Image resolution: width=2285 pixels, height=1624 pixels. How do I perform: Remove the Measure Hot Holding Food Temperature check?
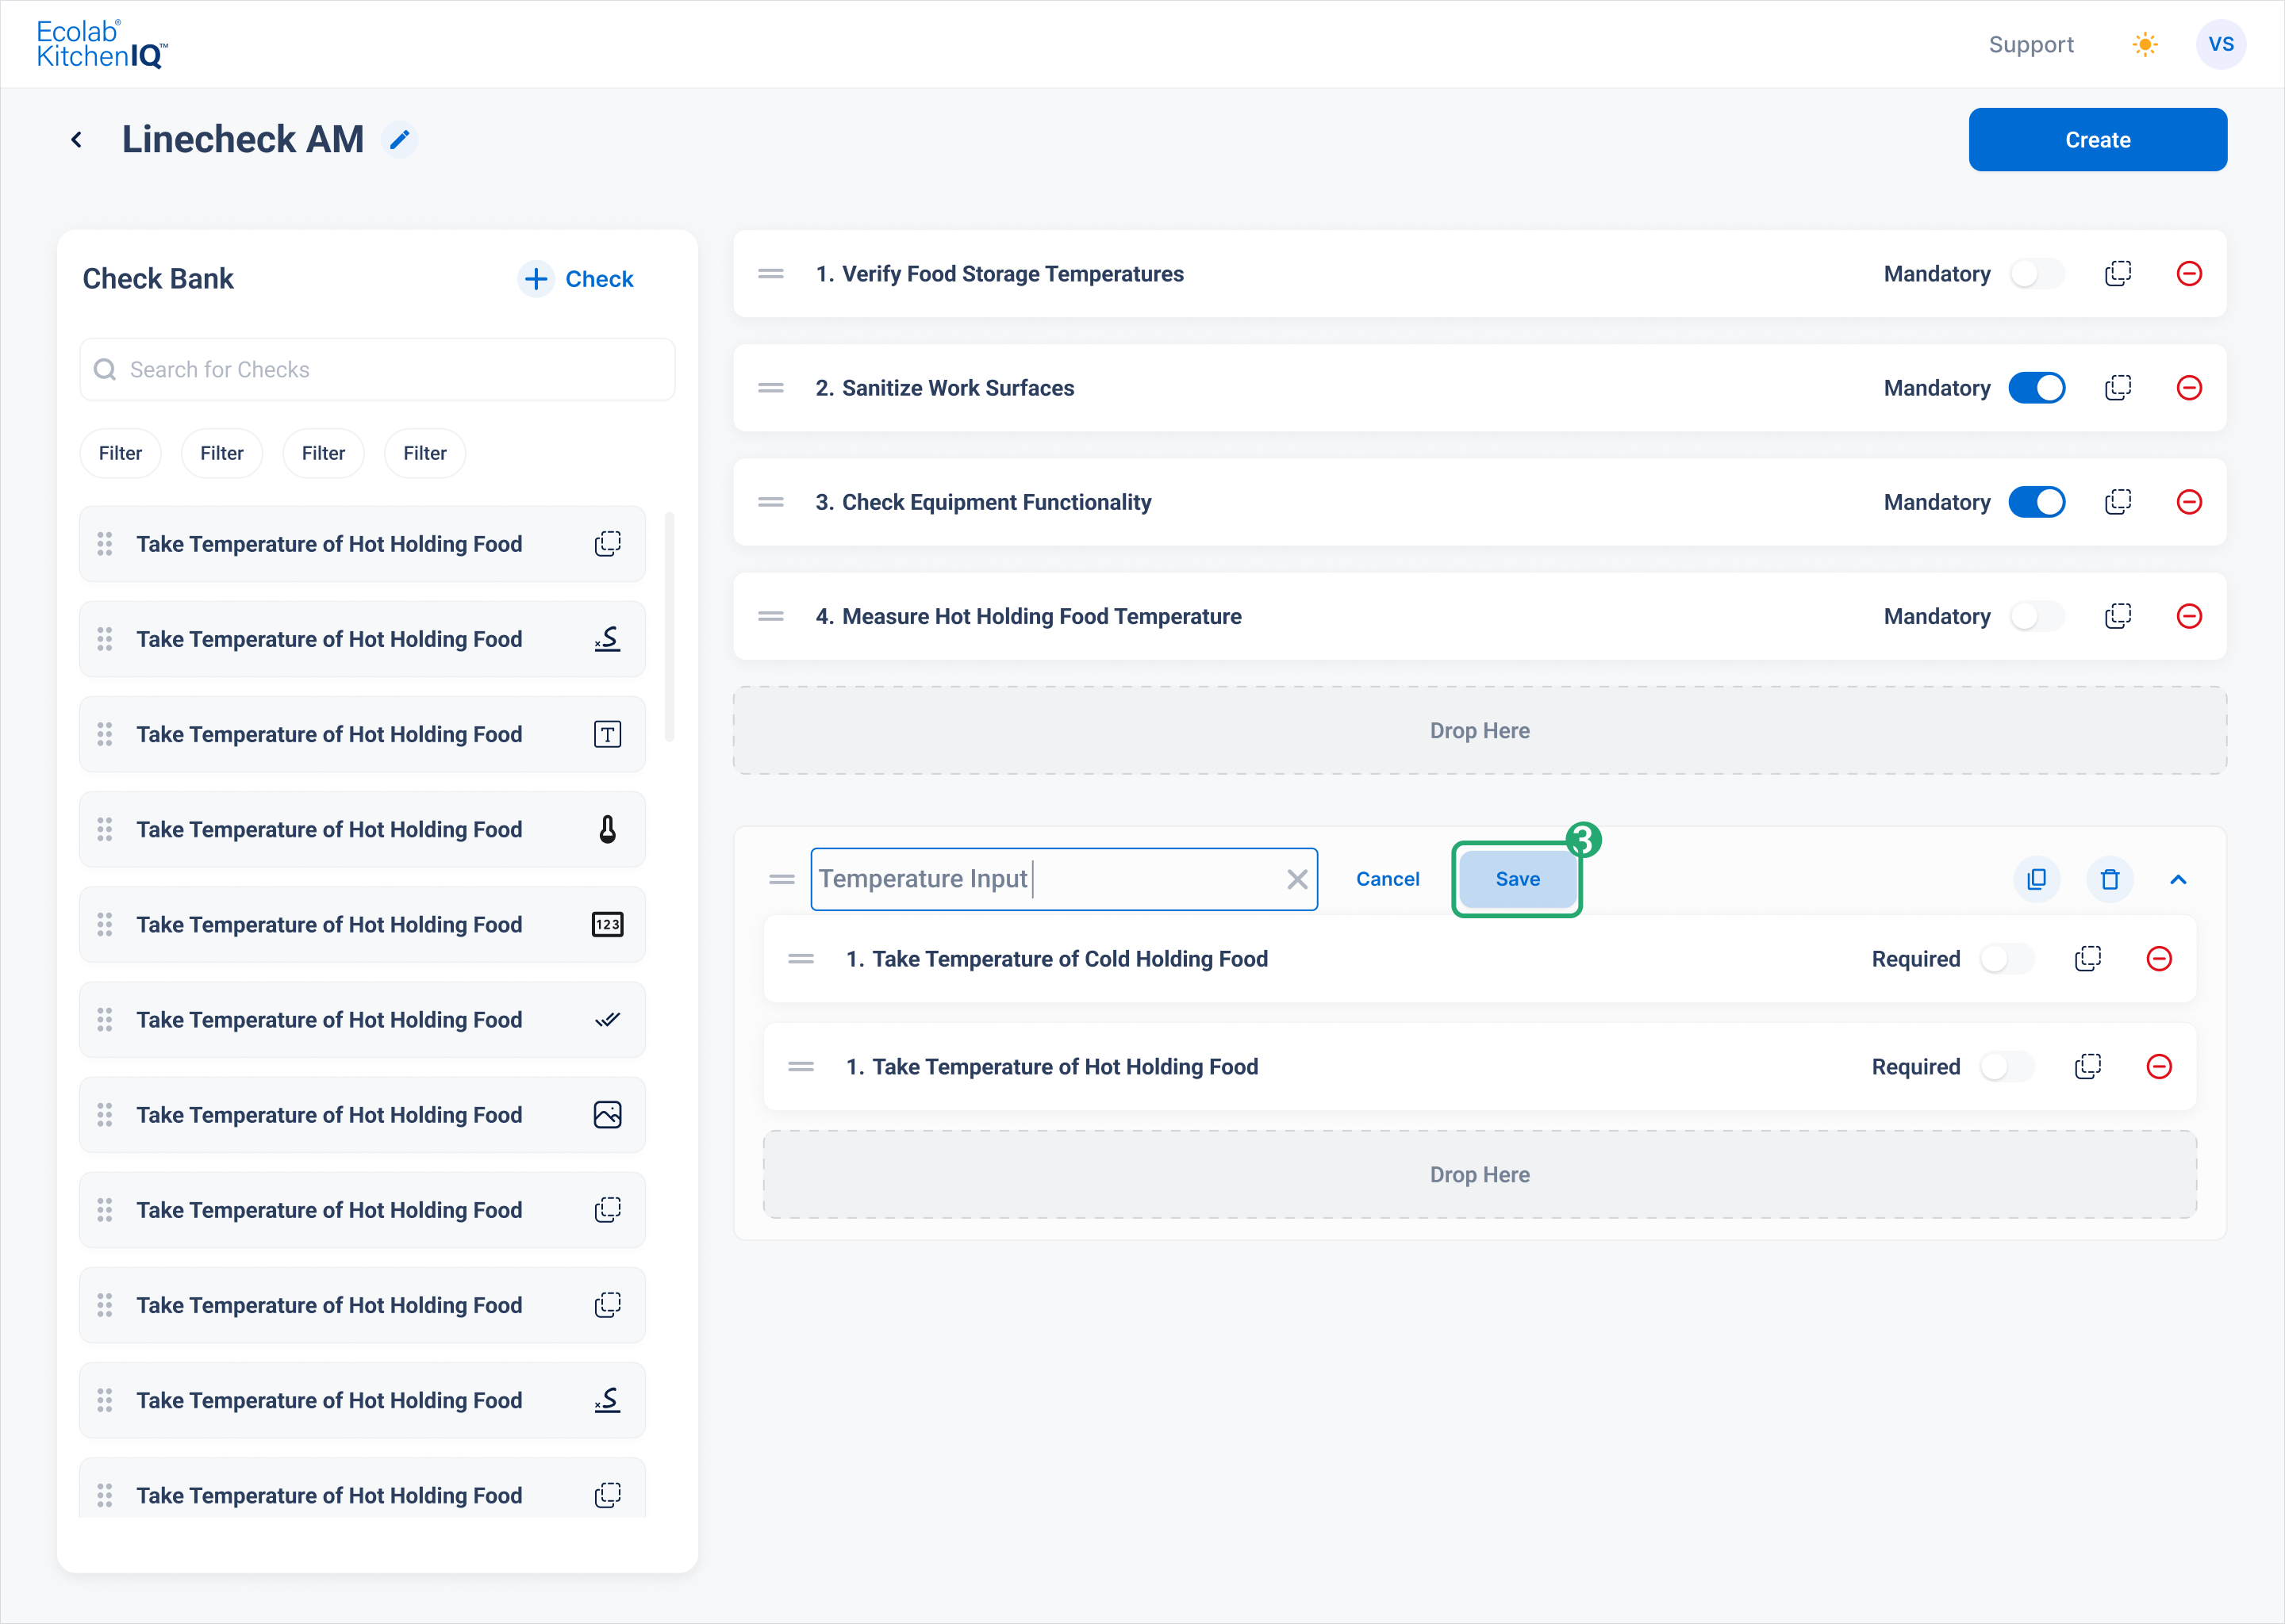click(x=2189, y=616)
